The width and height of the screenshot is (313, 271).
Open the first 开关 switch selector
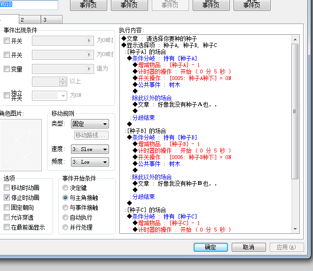63,41
